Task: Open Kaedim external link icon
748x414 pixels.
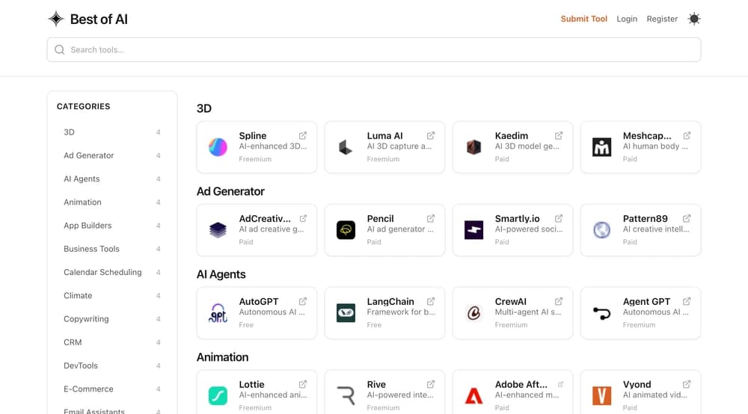Action: 559,136
